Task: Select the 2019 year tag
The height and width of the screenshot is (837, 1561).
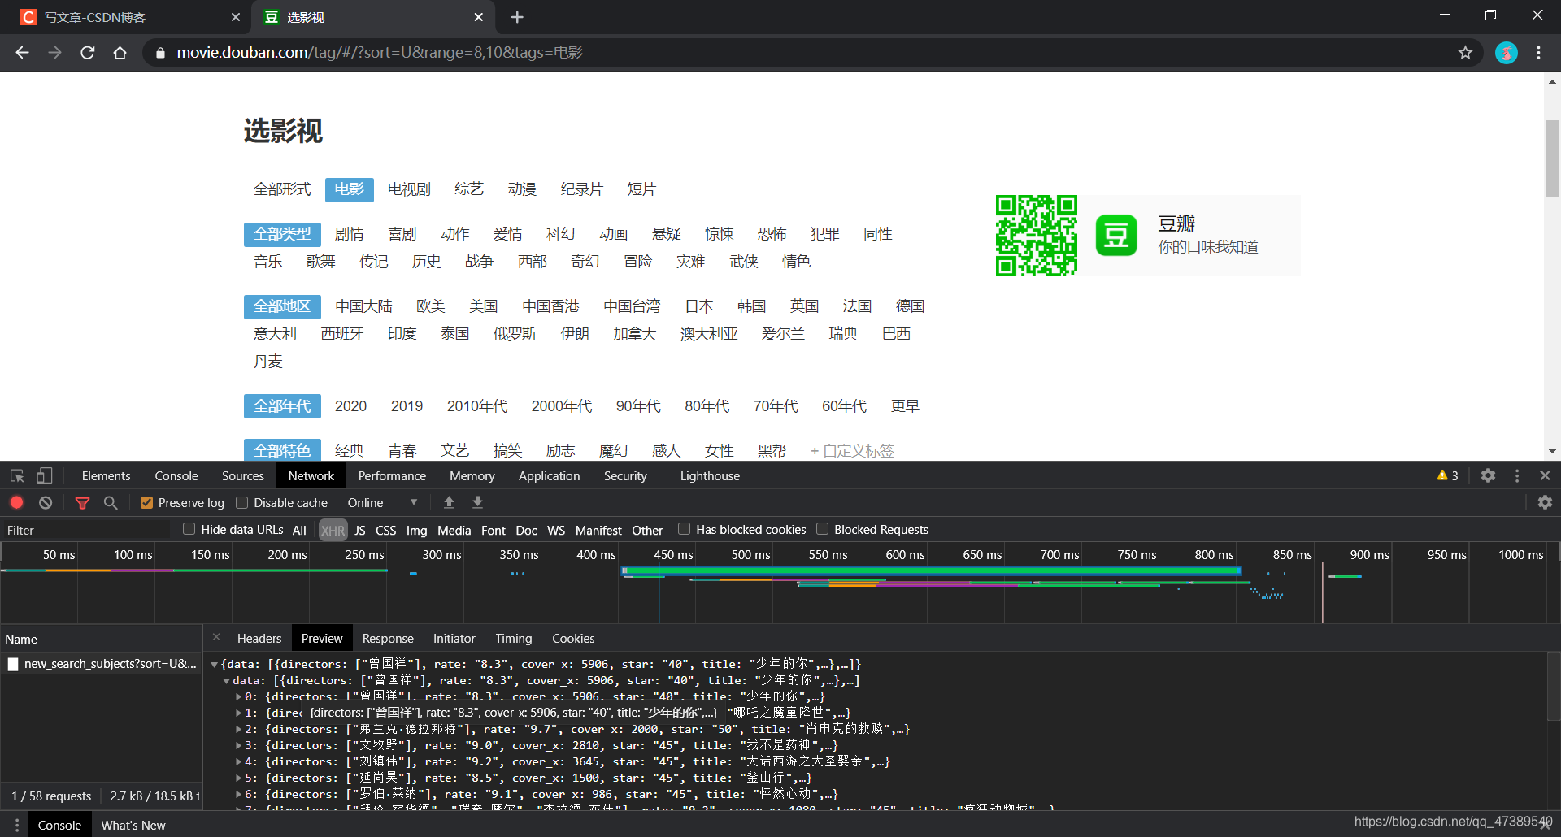Action: [407, 406]
